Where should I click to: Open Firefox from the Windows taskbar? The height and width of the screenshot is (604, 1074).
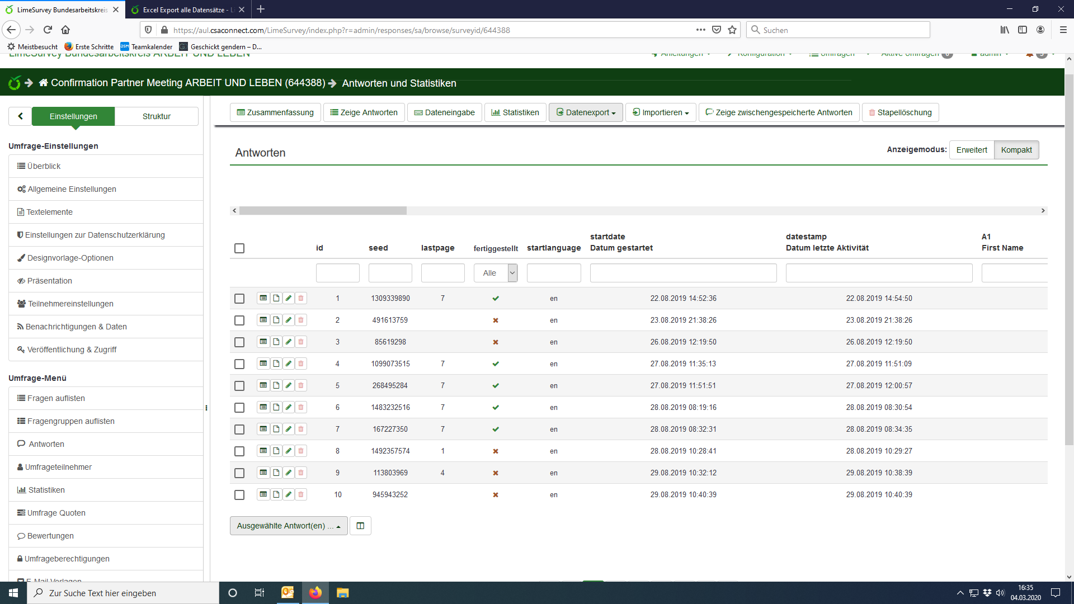[315, 593]
